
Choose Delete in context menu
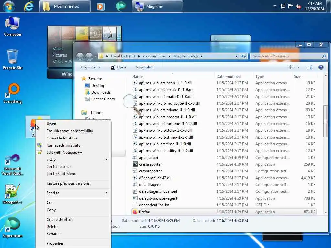pos(73,227)
